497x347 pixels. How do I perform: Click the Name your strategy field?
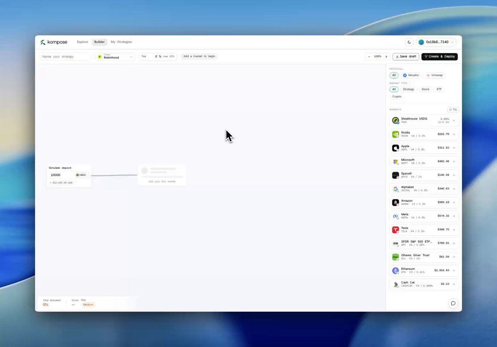(65, 56)
